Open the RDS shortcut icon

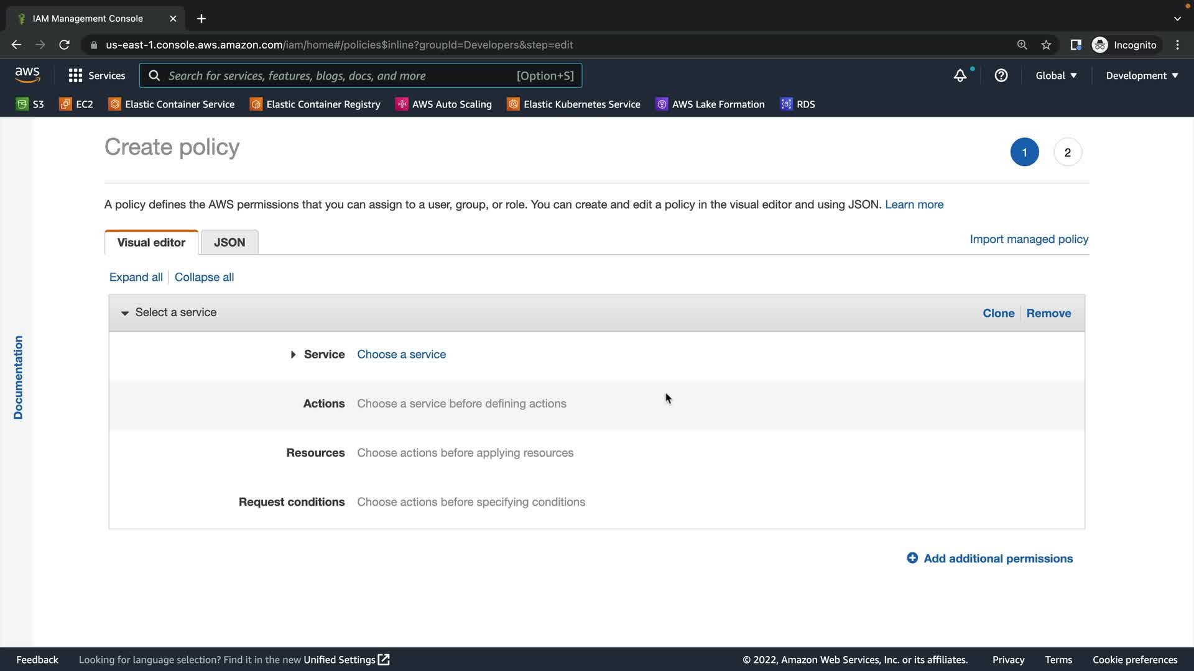pyautogui.click(x=787, y=104)
